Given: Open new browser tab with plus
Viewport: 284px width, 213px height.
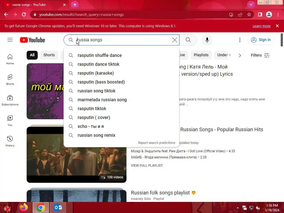Looking at the screenshot, I should click(75, 5).
